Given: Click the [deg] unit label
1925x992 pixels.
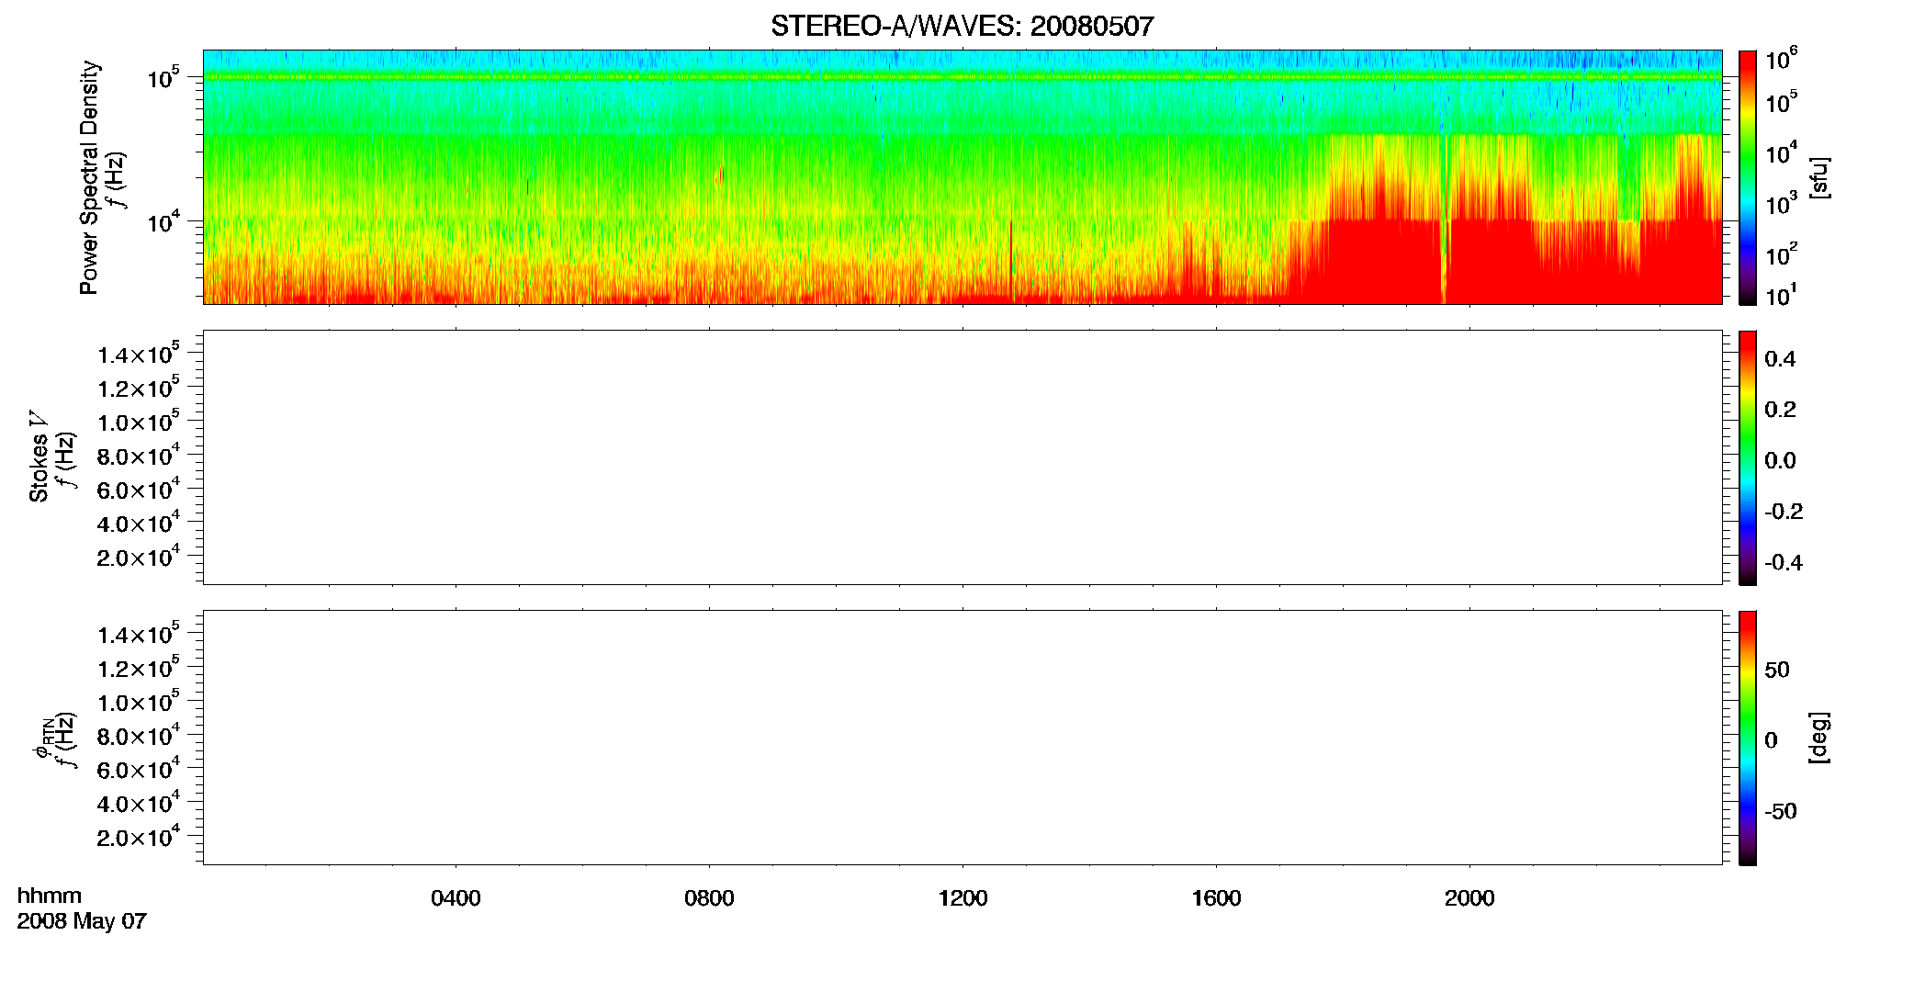Looking at the screenshot, I should point(1820,738).
